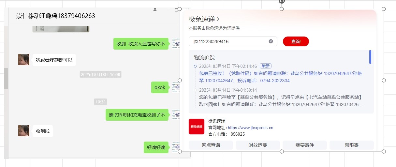
Task: Clear the tracking number input
Action: point(271,41)
